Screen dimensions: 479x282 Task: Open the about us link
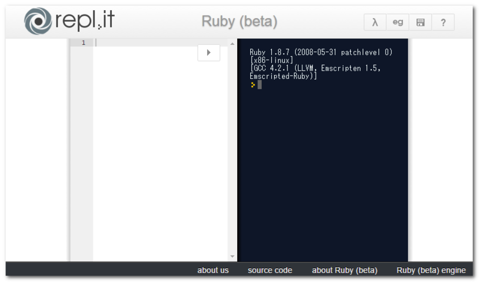(213, 271)
